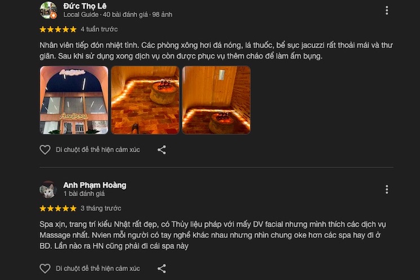
Task: Click Anh Phạm Hoàng's five-star rating
Action: [x=58, y=208]
